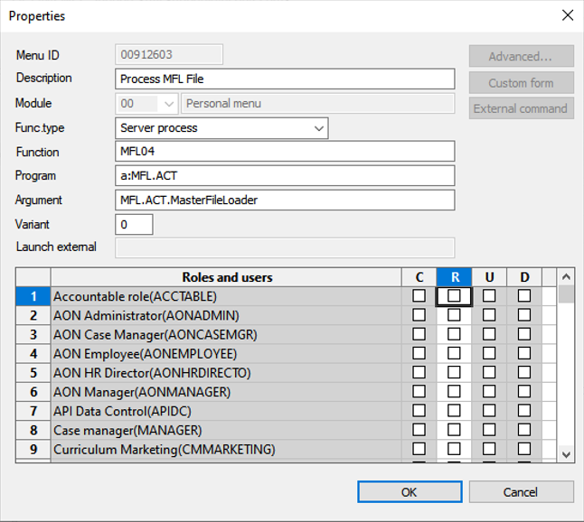Viewport: 584px width, 522px height.
Task: Click the Argument input field
Action: click(285, 200)
